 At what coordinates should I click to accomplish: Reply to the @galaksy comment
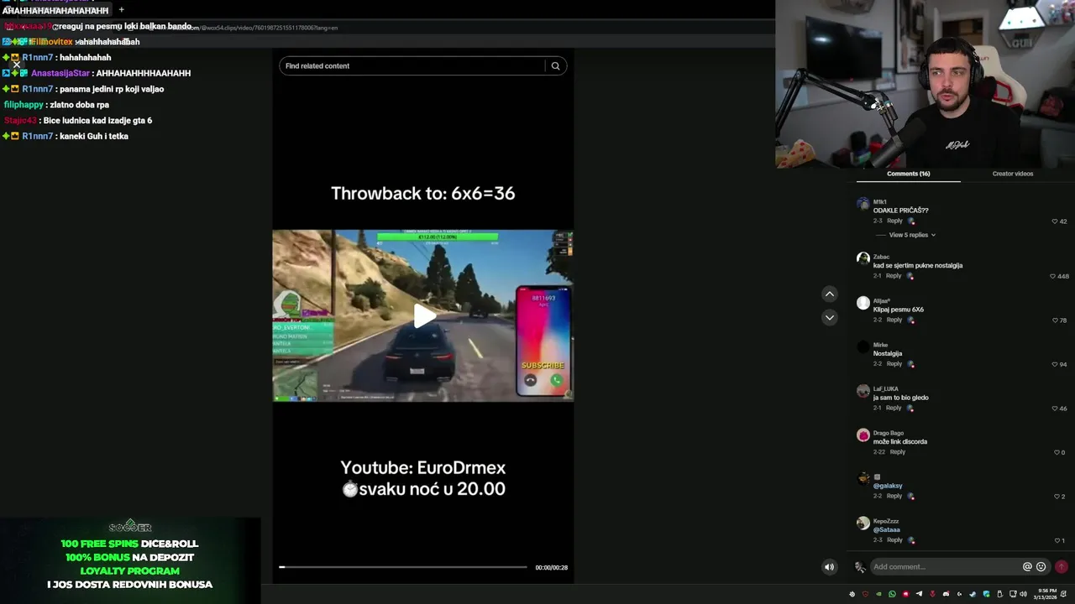[x=894, y=496]
